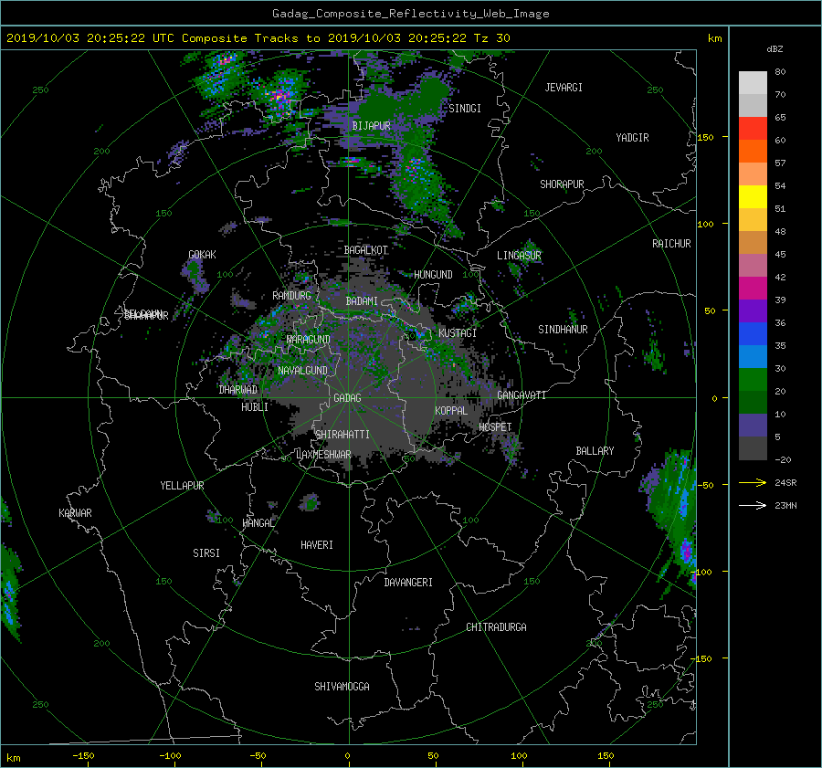
Task: Click the Gadag_Composite_Reflectivity_Web_Image title
Action: (x=410, y=14)
